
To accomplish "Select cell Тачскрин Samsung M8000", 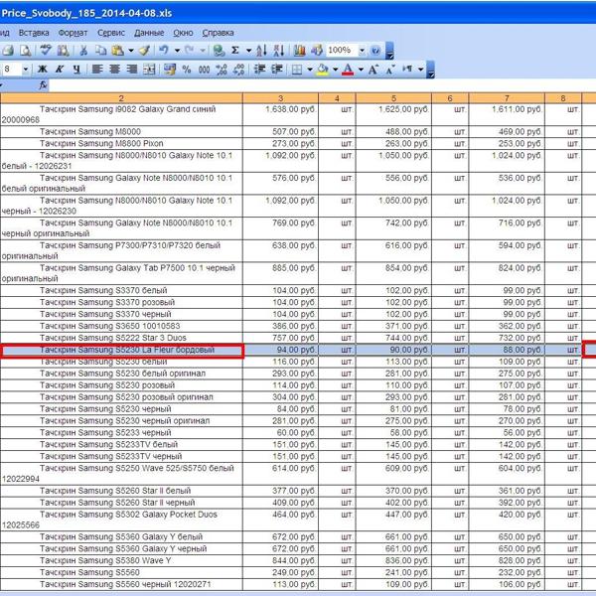I will (x=121, y=132).
